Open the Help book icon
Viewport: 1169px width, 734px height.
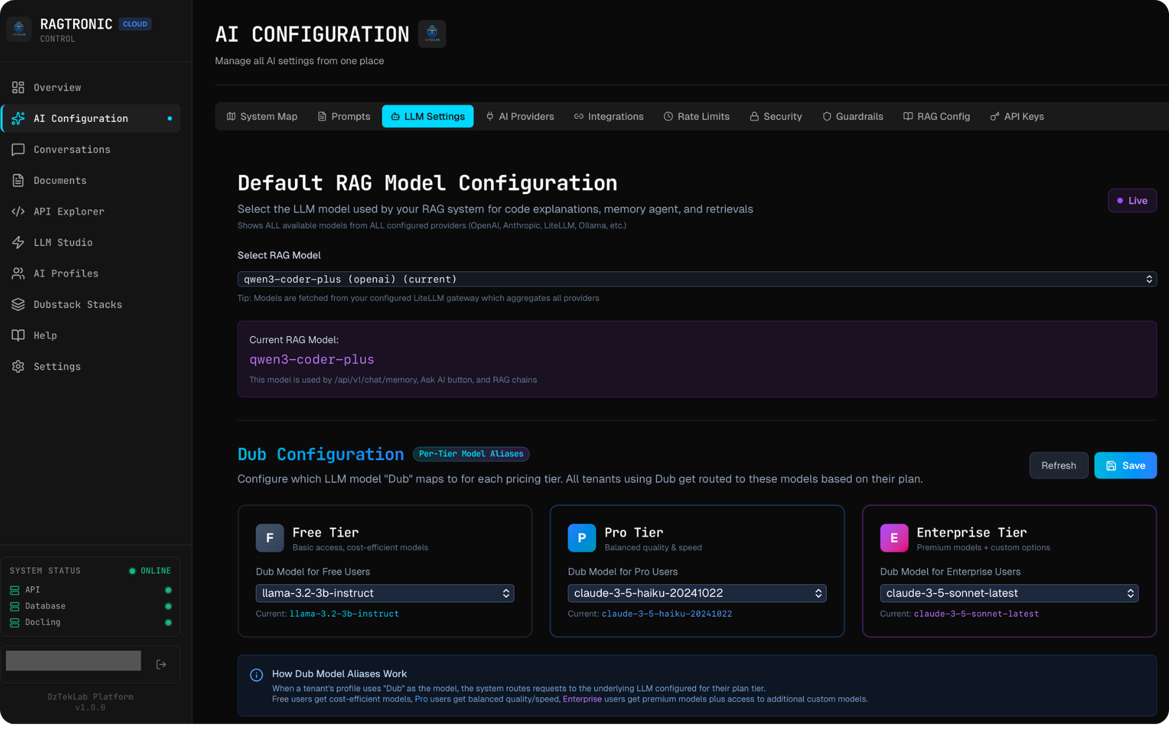[18, 335]
